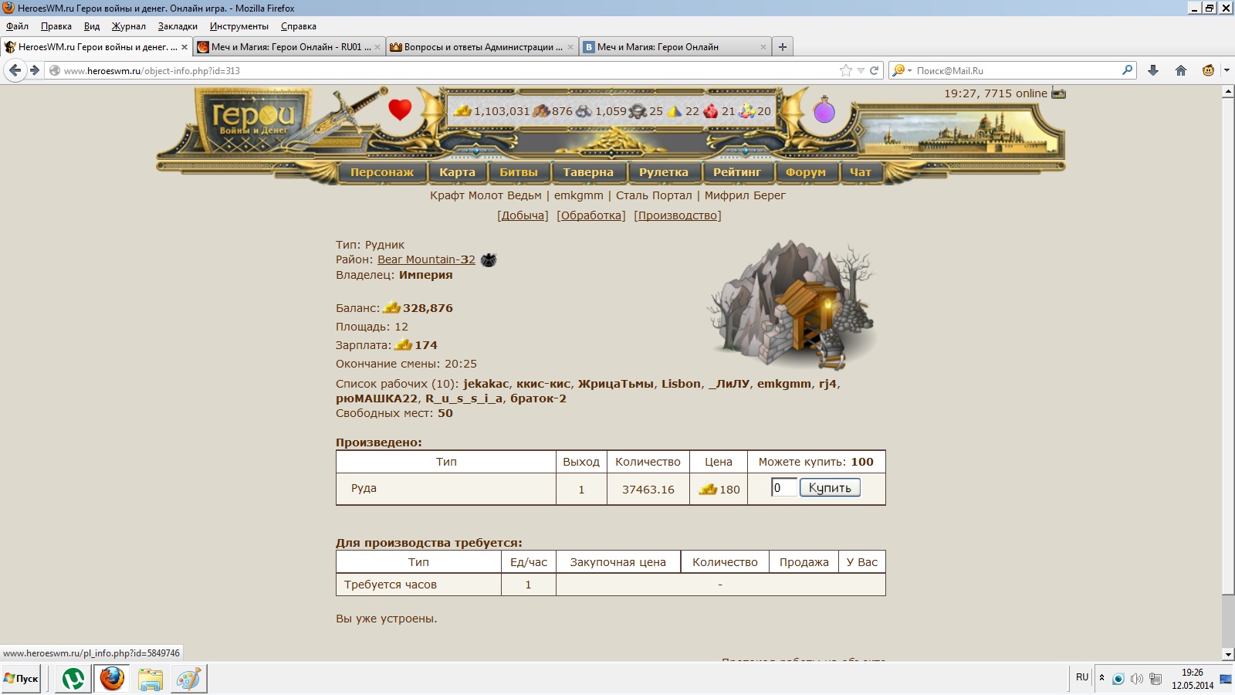Click the wood resource icon beside 876
Screen dimensions: 1235x695
coord(541,111)
